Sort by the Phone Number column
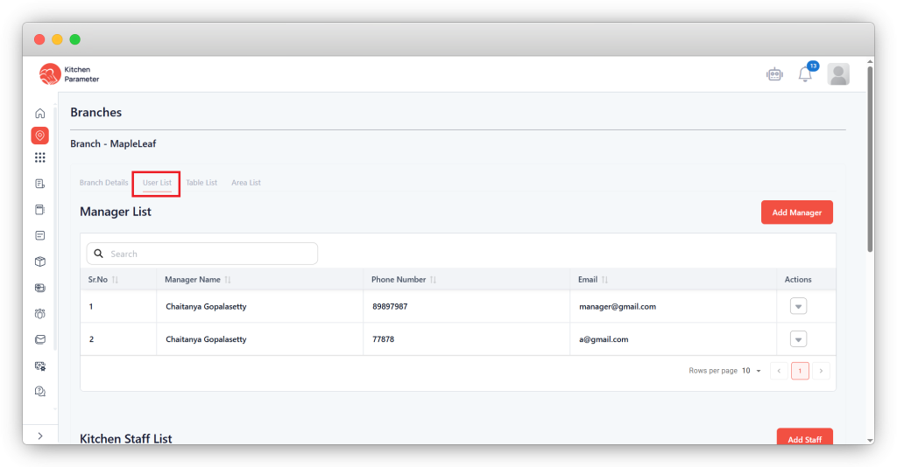Viewport: 897px width, 467px height. 433,280
